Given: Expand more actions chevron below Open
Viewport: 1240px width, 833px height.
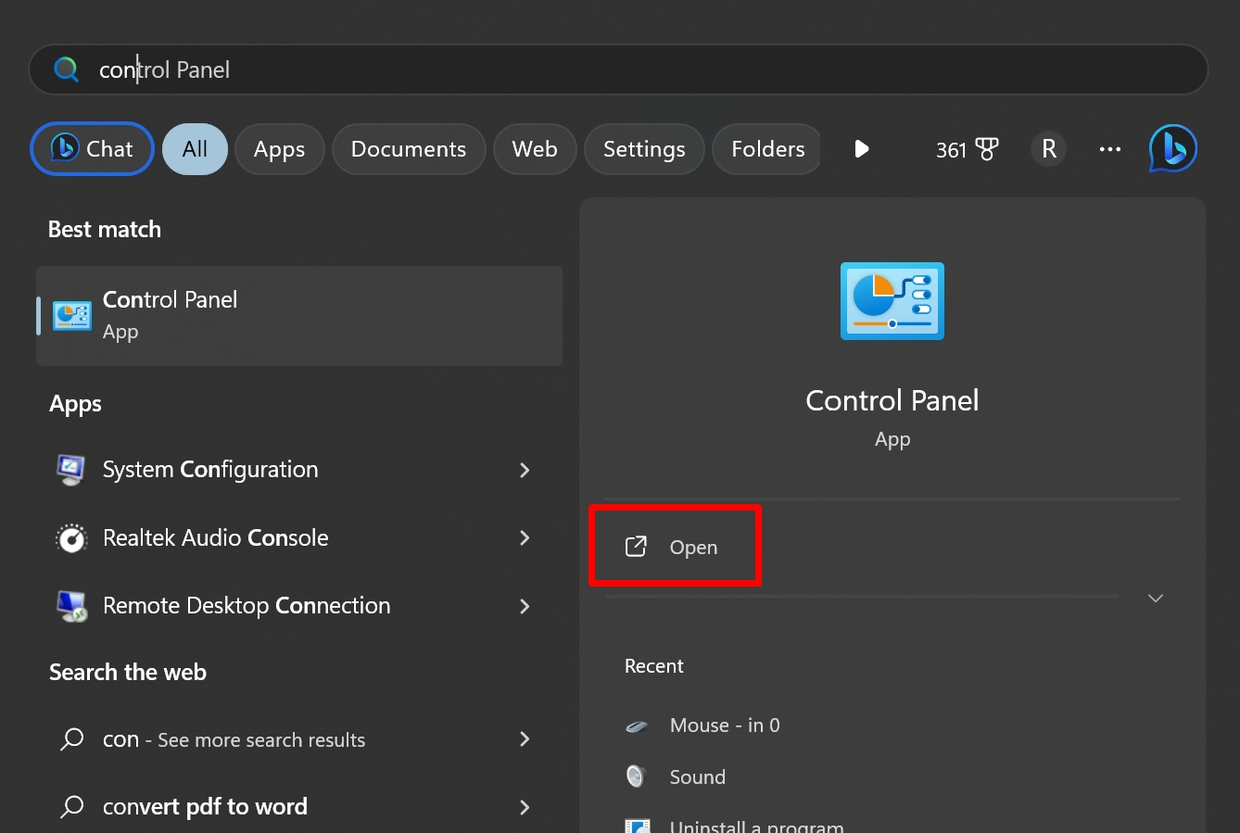Looking at the screenshot, I should 1156,598.
